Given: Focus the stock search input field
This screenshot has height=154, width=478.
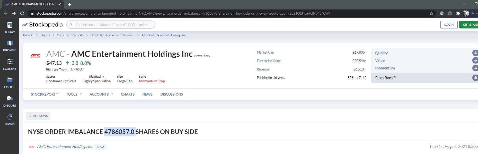Looking at the screenshot, I should click(111, 25).
